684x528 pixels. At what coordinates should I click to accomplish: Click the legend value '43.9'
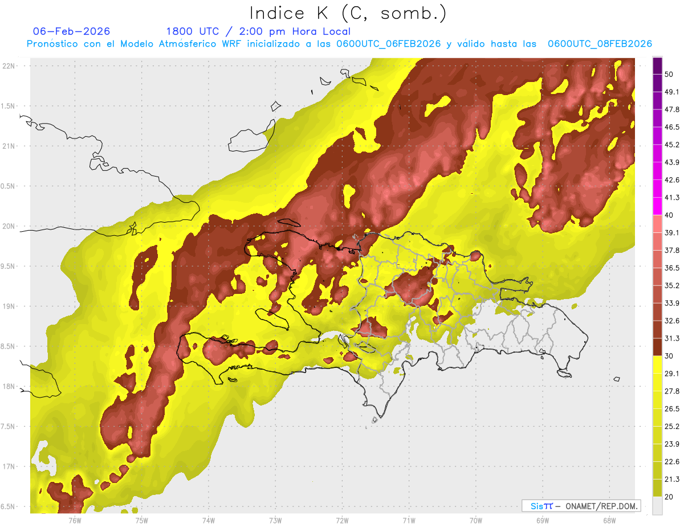coord(672,162)
